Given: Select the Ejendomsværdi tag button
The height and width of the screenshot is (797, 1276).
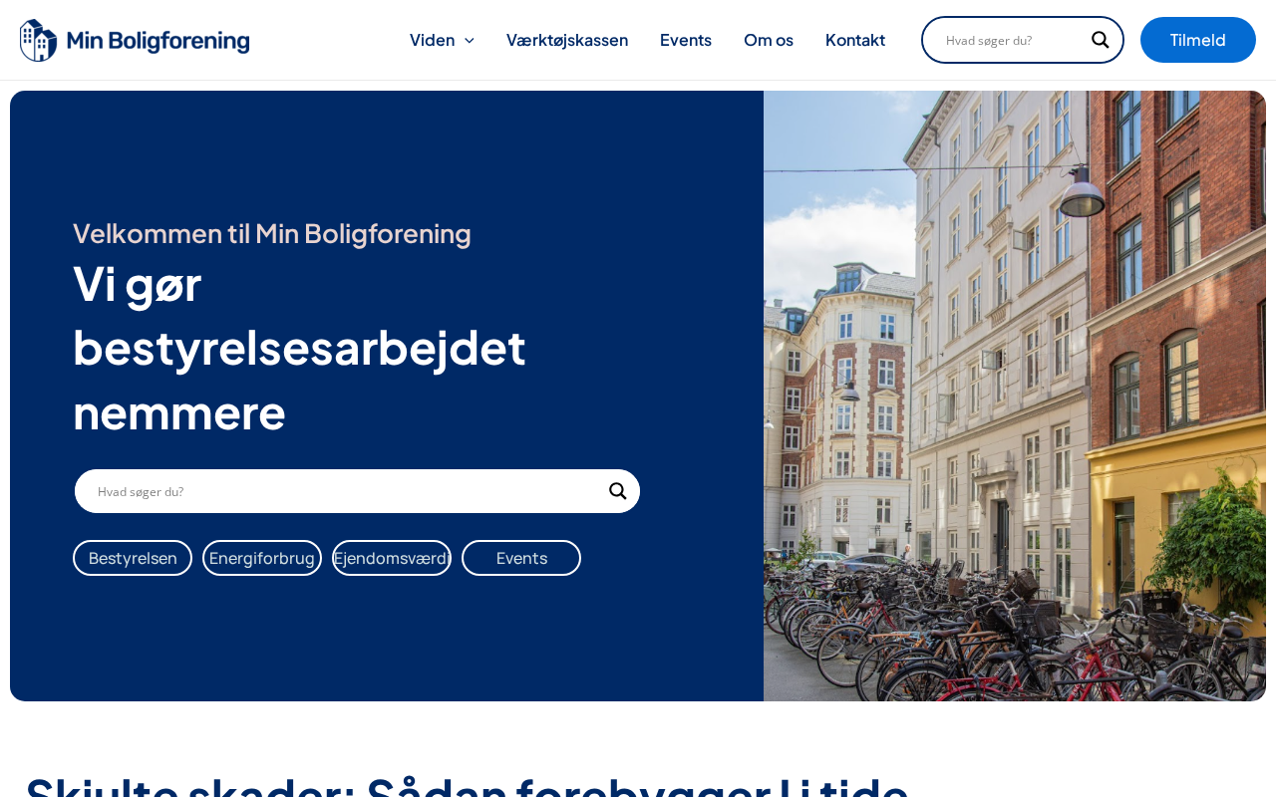Looking at the screenshot, I should tap(392, 558).
